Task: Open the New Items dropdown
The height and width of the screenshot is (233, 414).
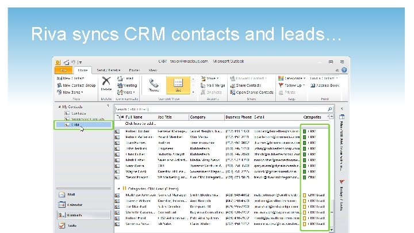Action: (70, 92)
